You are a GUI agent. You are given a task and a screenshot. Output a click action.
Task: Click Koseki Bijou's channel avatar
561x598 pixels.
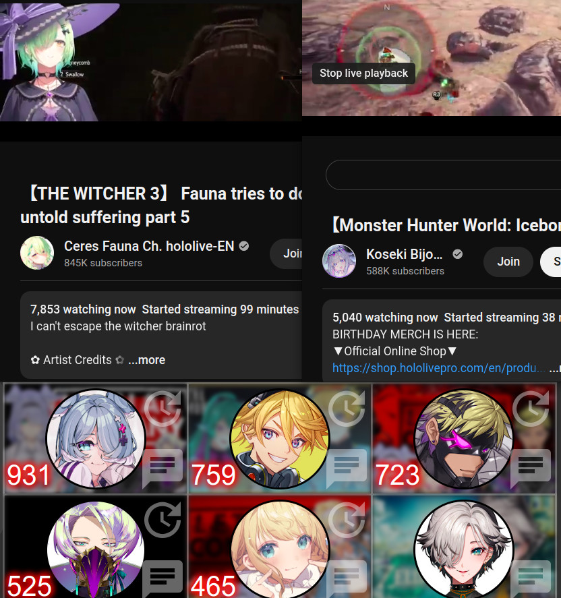(x=339, y=261)
